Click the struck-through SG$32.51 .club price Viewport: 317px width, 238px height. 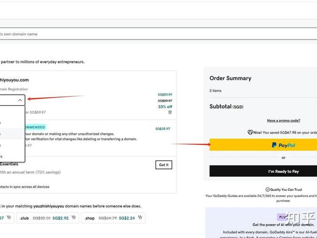click(x=42, y=218)
